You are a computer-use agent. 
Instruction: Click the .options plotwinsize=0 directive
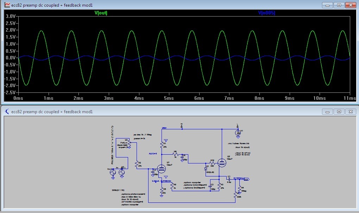(x=133, y=194)
